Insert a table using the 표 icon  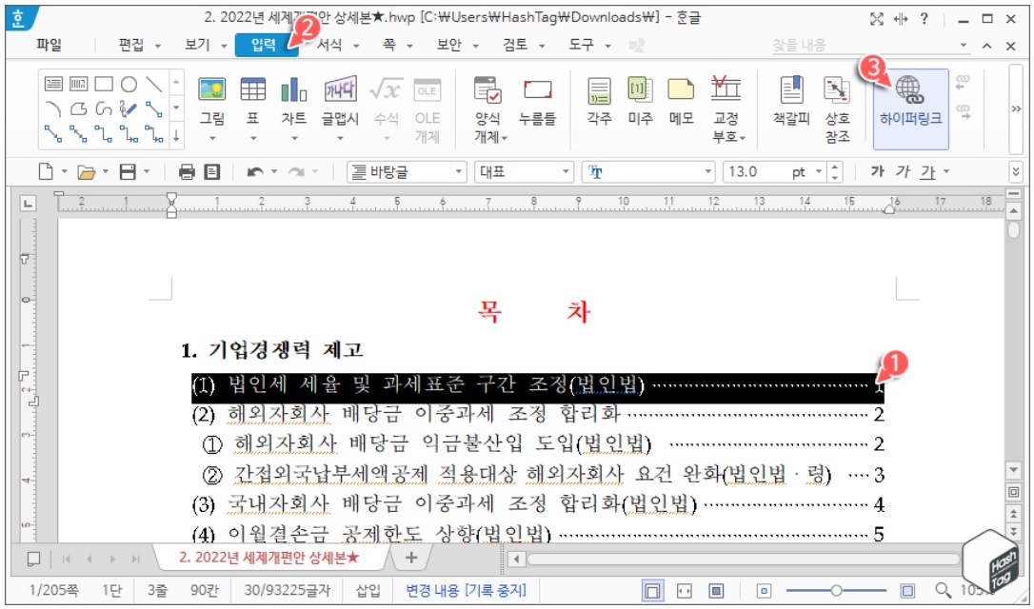click(x=252, y=90)
